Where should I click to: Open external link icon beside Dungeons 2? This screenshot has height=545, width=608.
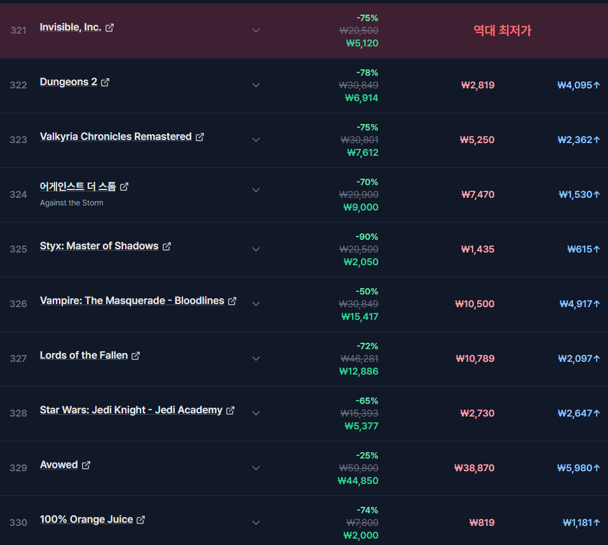(x=105, y=82)
